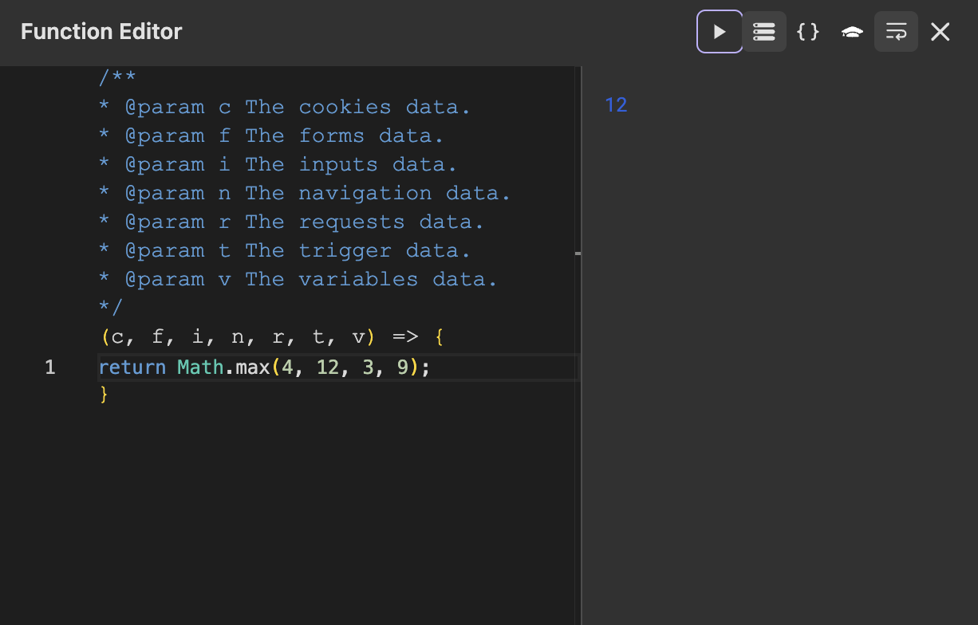Run the function with the play button
This screenshot has width=978, height=625.
(720, 32)
